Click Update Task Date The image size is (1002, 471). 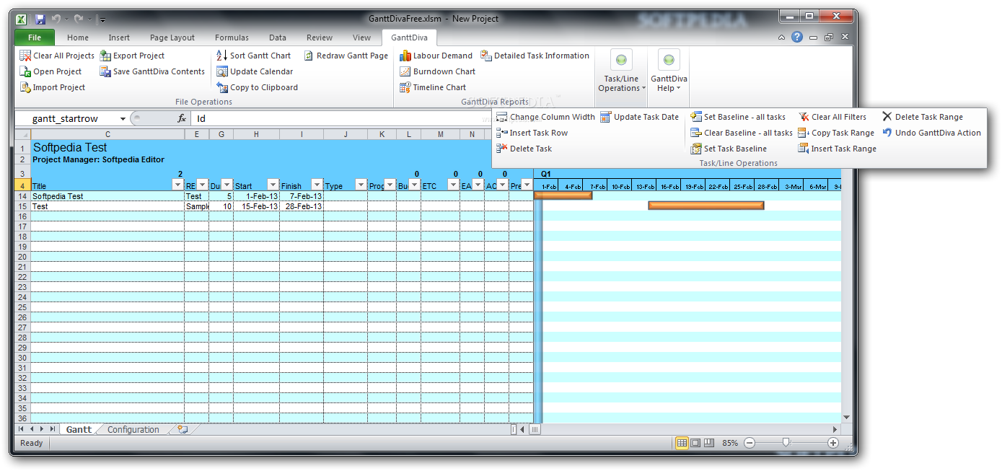pos(639,117)
